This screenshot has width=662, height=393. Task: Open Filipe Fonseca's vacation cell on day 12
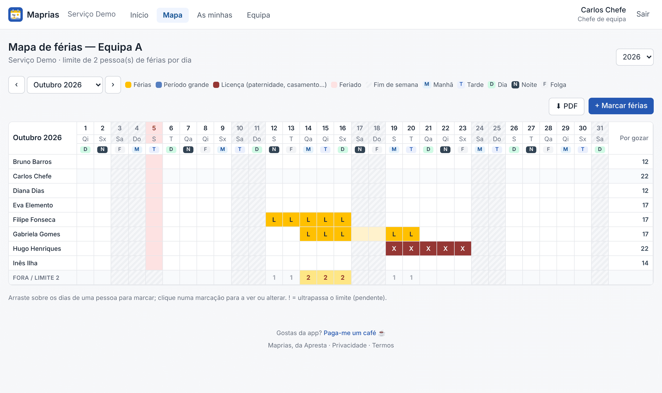coord(274,220)
